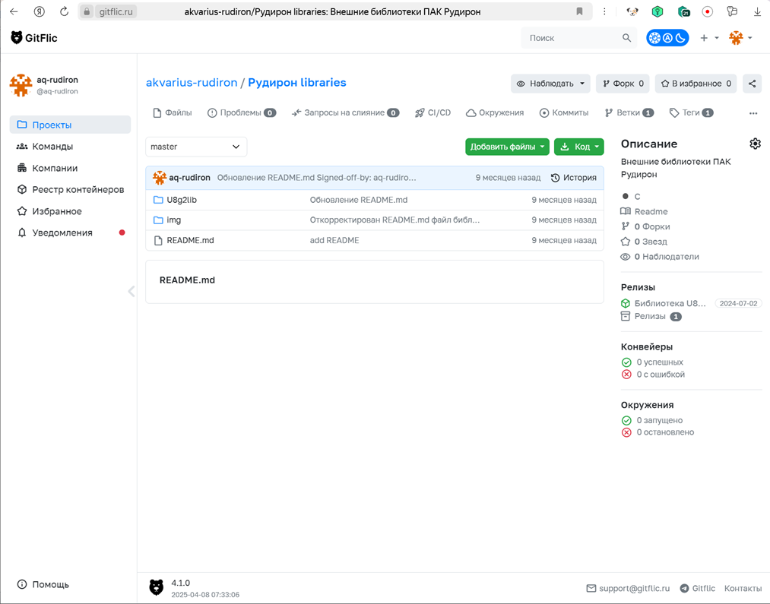Click the browser back arrow

[x=14, y=11]
